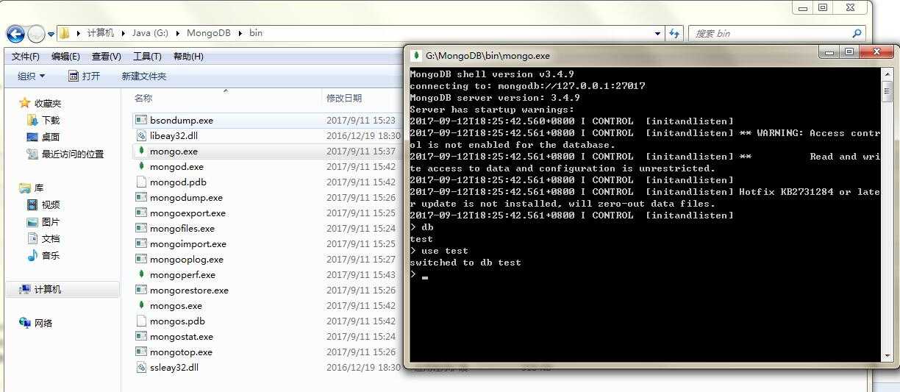The height and width of the screenshot is (392, 900).
Task: Open the 工具(T) menu
Action: (147, 57)
